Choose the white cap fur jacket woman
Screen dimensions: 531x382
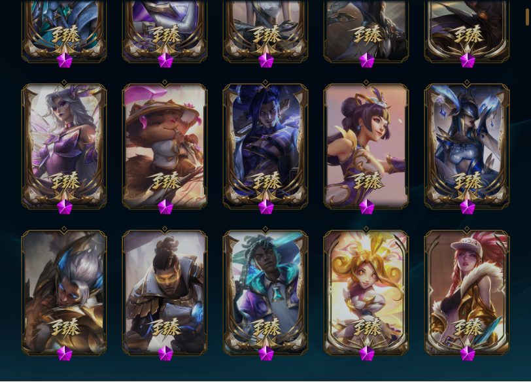(467, 292)
